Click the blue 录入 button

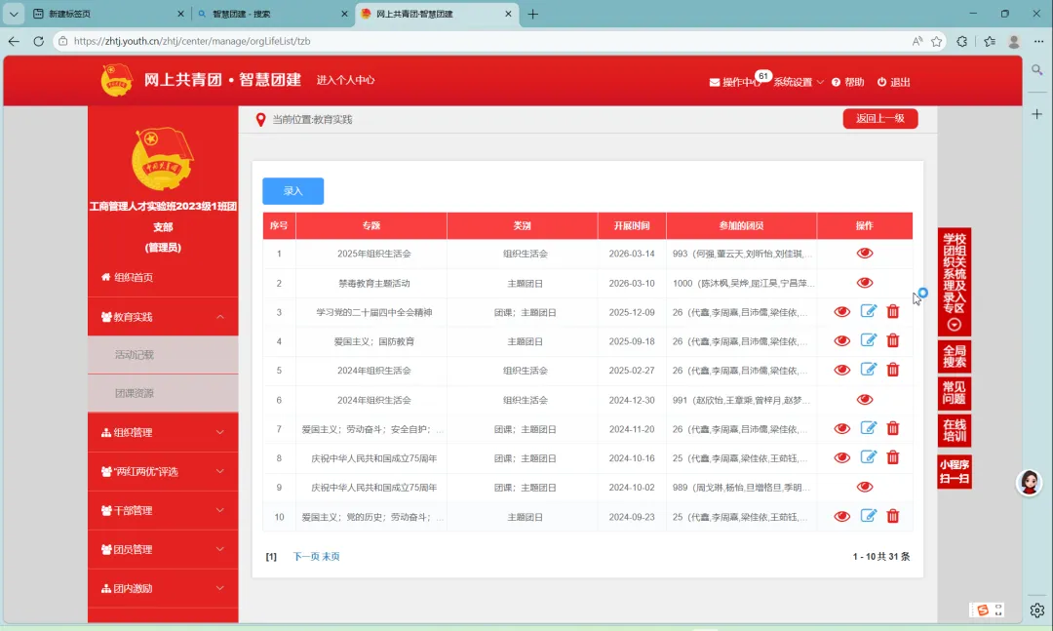pyautogui.click(x=292, y=191)
